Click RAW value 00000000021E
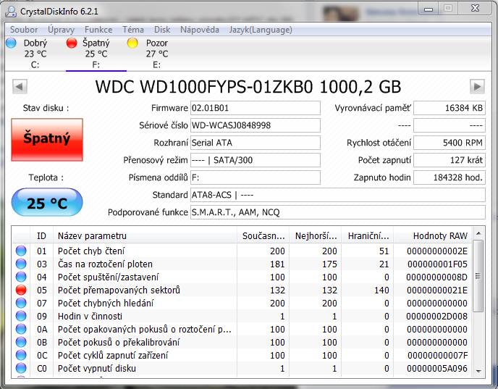This screenshot has height=389, width=498. (437, 290)
